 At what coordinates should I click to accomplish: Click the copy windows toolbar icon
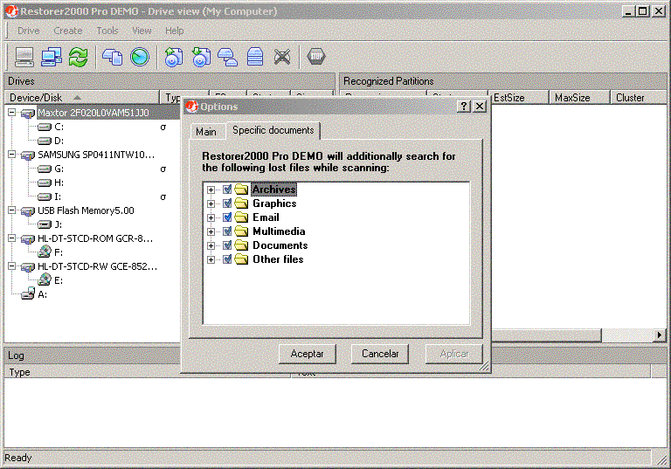coord(112,57)
